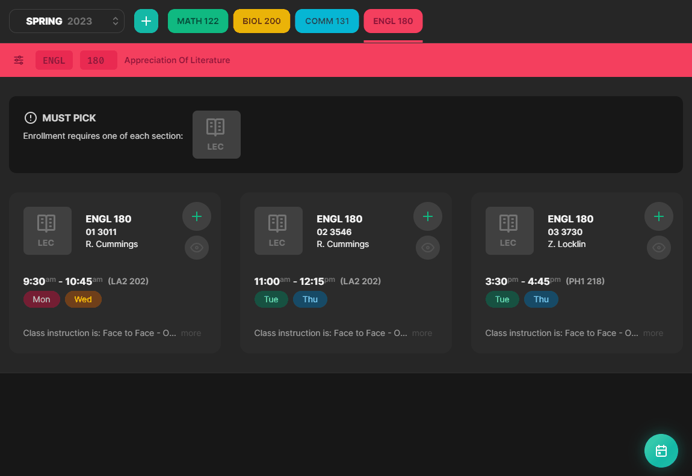This screenshot has width=692, height=476.
Task: Open the Spring 2023 term dropdown
Action: (67, 21)
